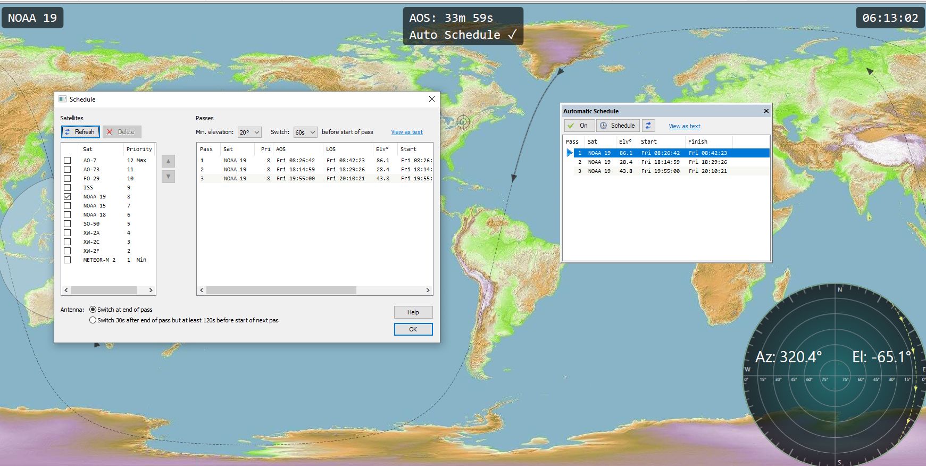Screen dimensions: 926x466
Task: Open Schedule from Automatic Schedule toolbar
Action: [618, 126]
